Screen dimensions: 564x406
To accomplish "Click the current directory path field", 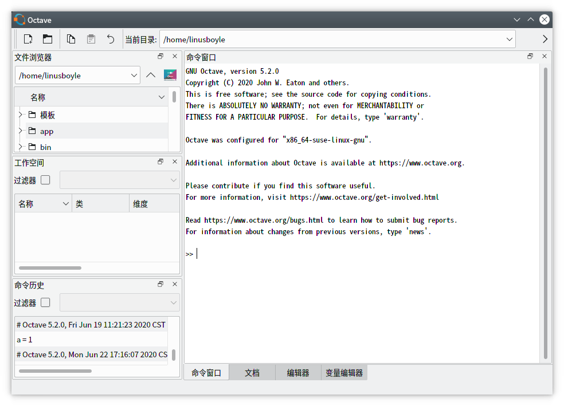I will pyautogui.click(x=338, y=39).
